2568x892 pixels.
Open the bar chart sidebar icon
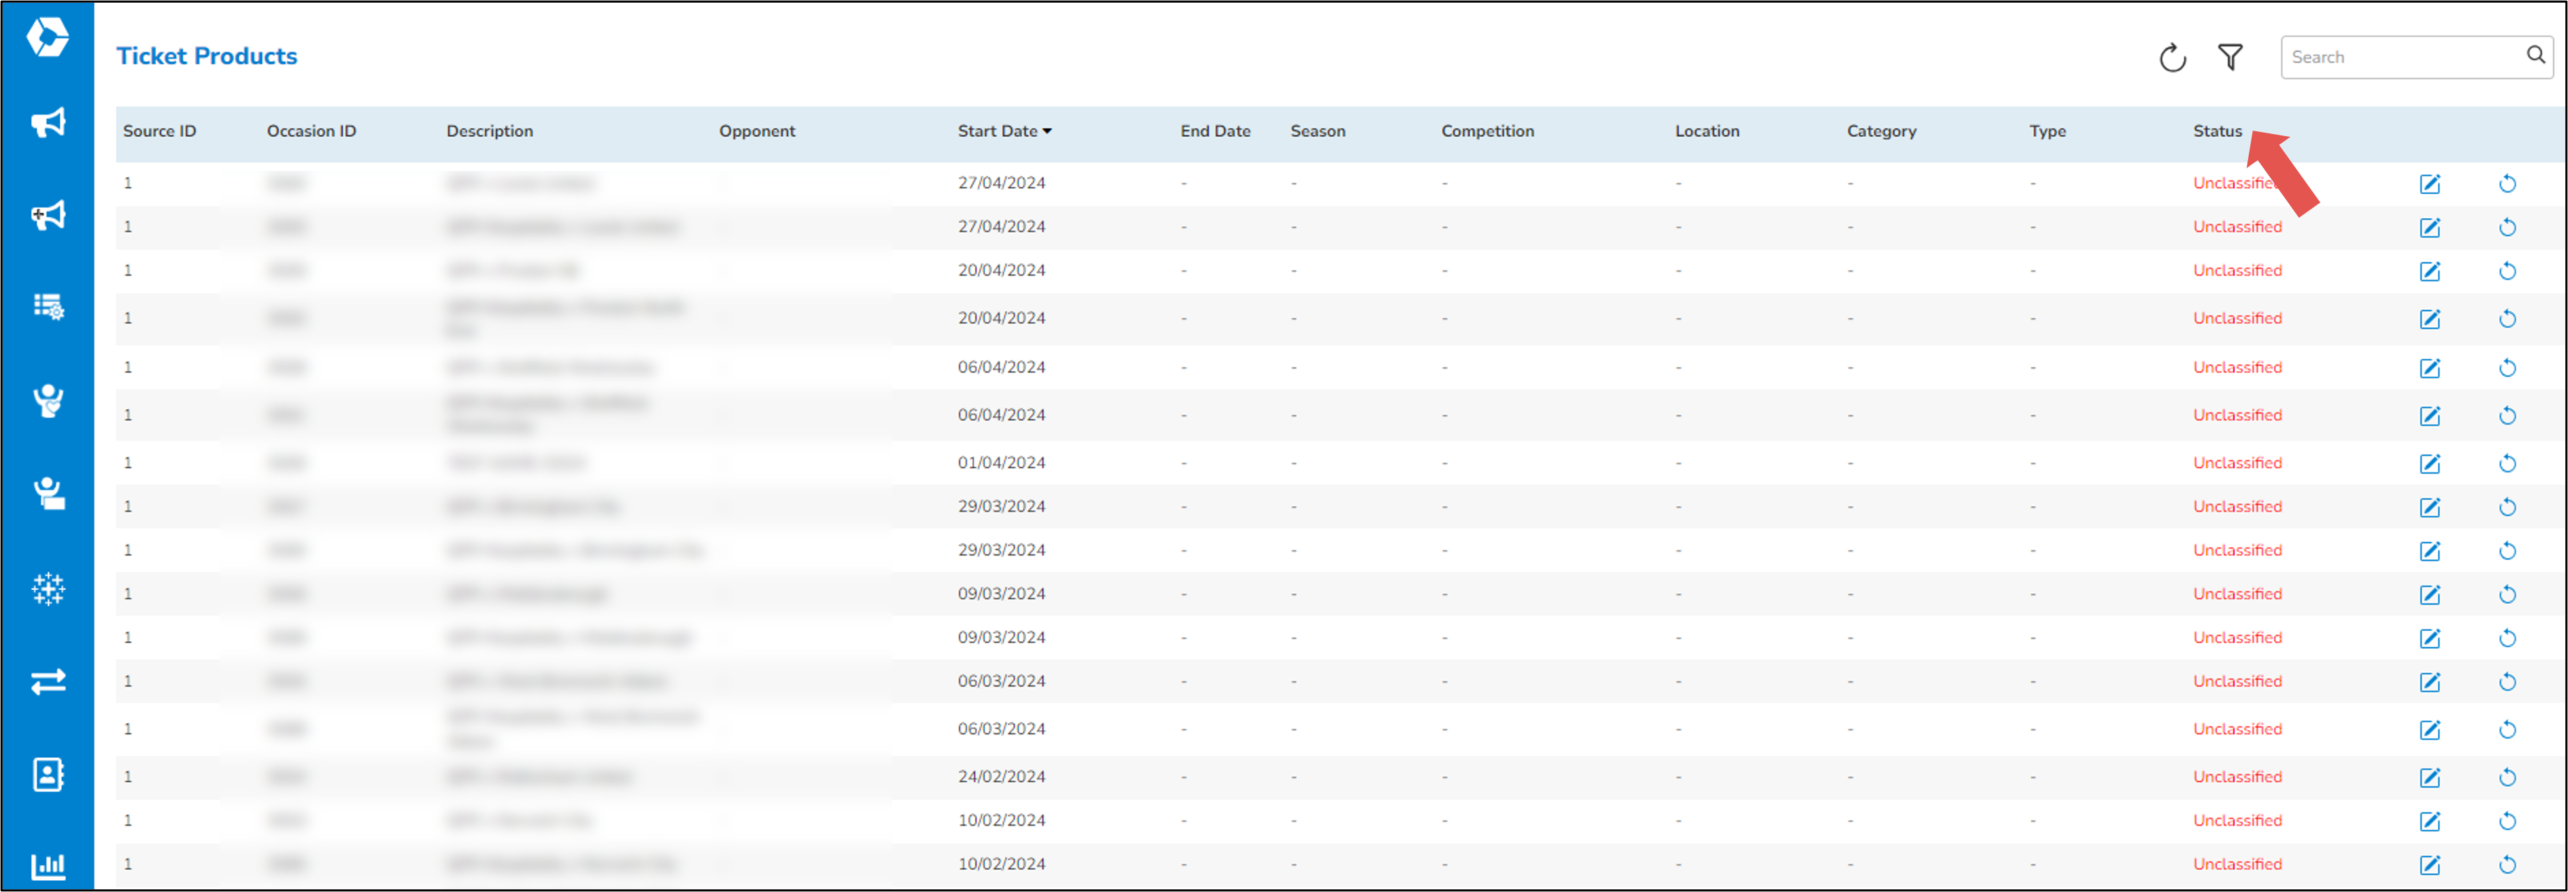[48, 866]
